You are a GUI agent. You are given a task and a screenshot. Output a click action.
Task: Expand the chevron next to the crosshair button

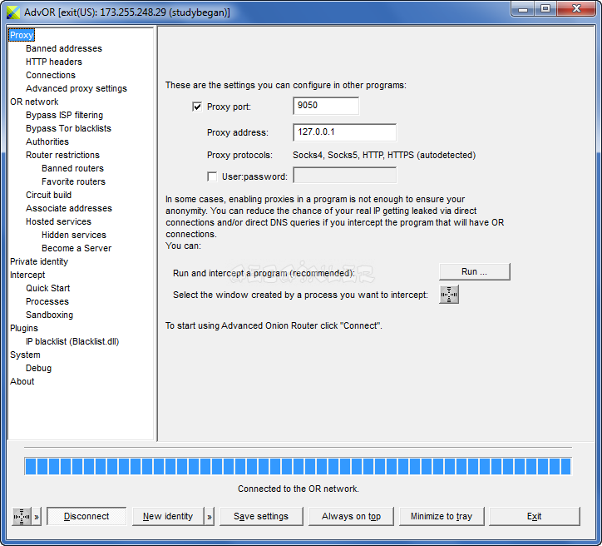[37, 516]
